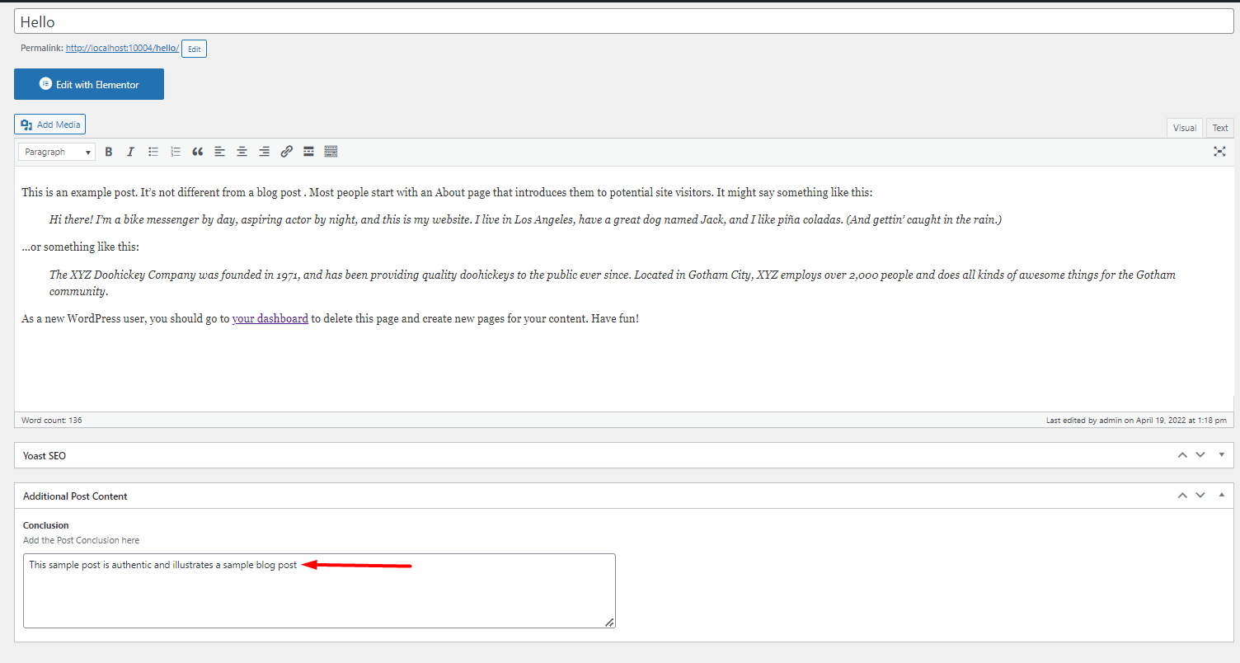The width and height of the screenshot is (1240, 663).
Task: Click inside the Conclusion text box
Action: [319, 590]
